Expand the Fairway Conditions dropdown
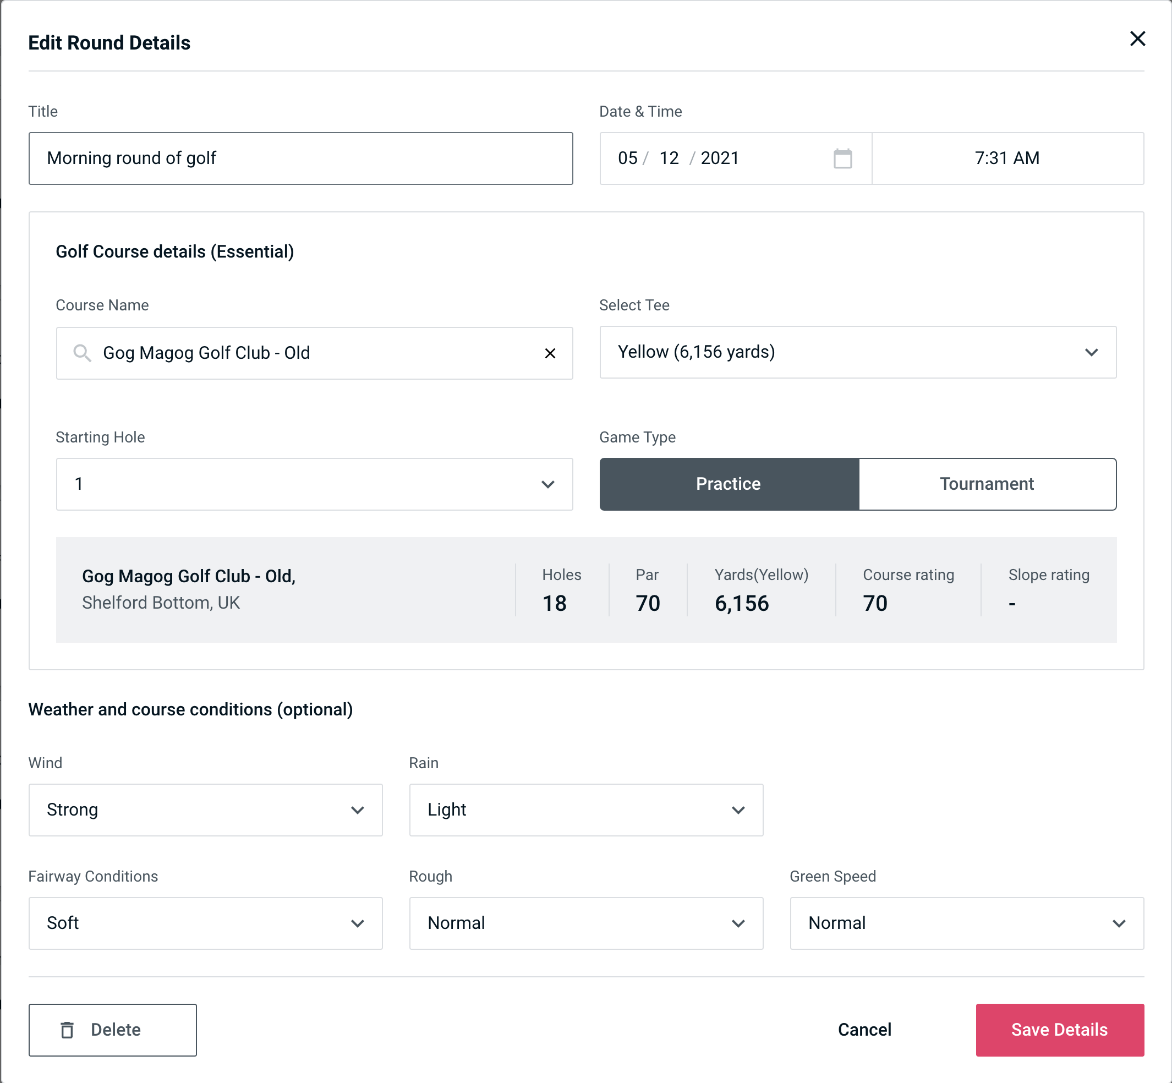 click(204, 923)
